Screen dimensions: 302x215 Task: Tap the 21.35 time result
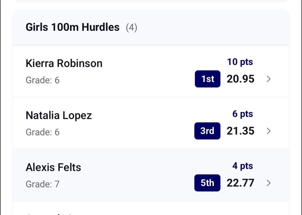pos(240,131)
